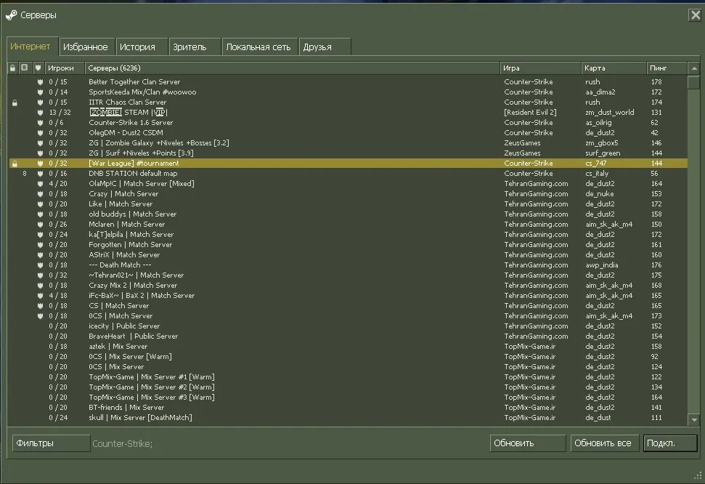Sort by the password lock column header icon
Viewport: 705px width, 484px height.
point(12,68)
